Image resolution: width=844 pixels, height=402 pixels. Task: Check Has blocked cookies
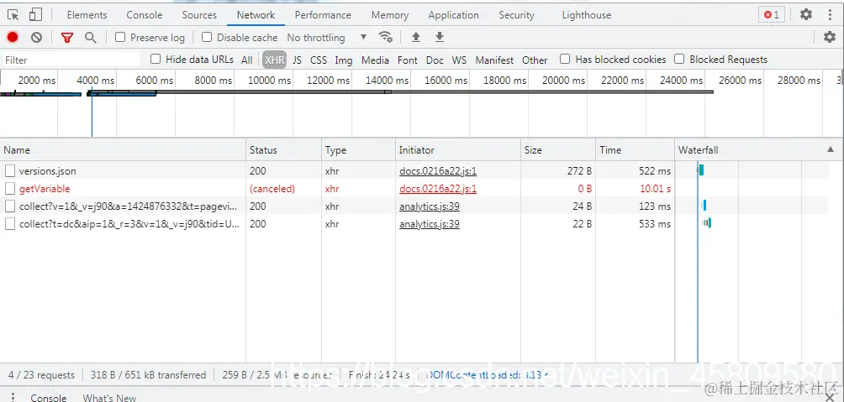click(x=565, y=59)
